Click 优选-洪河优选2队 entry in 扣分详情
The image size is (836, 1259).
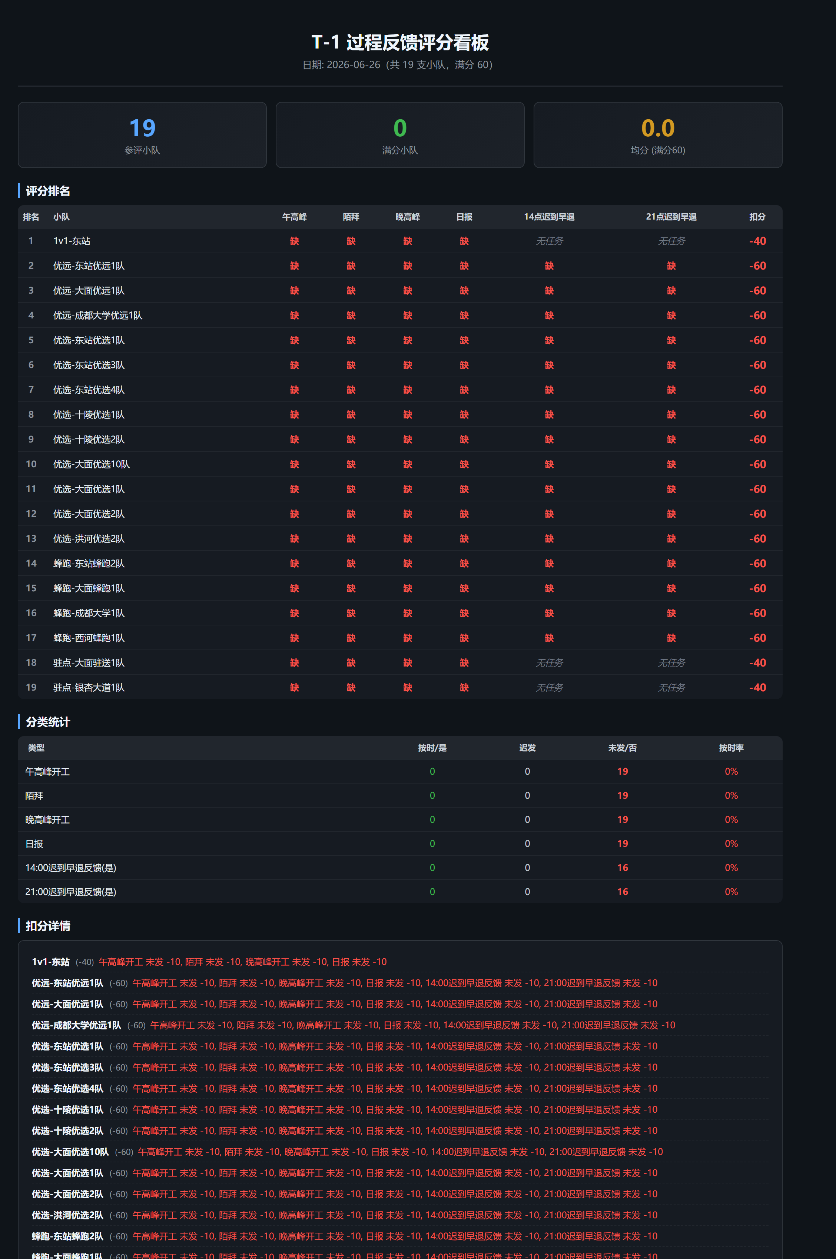(400, 1215)
